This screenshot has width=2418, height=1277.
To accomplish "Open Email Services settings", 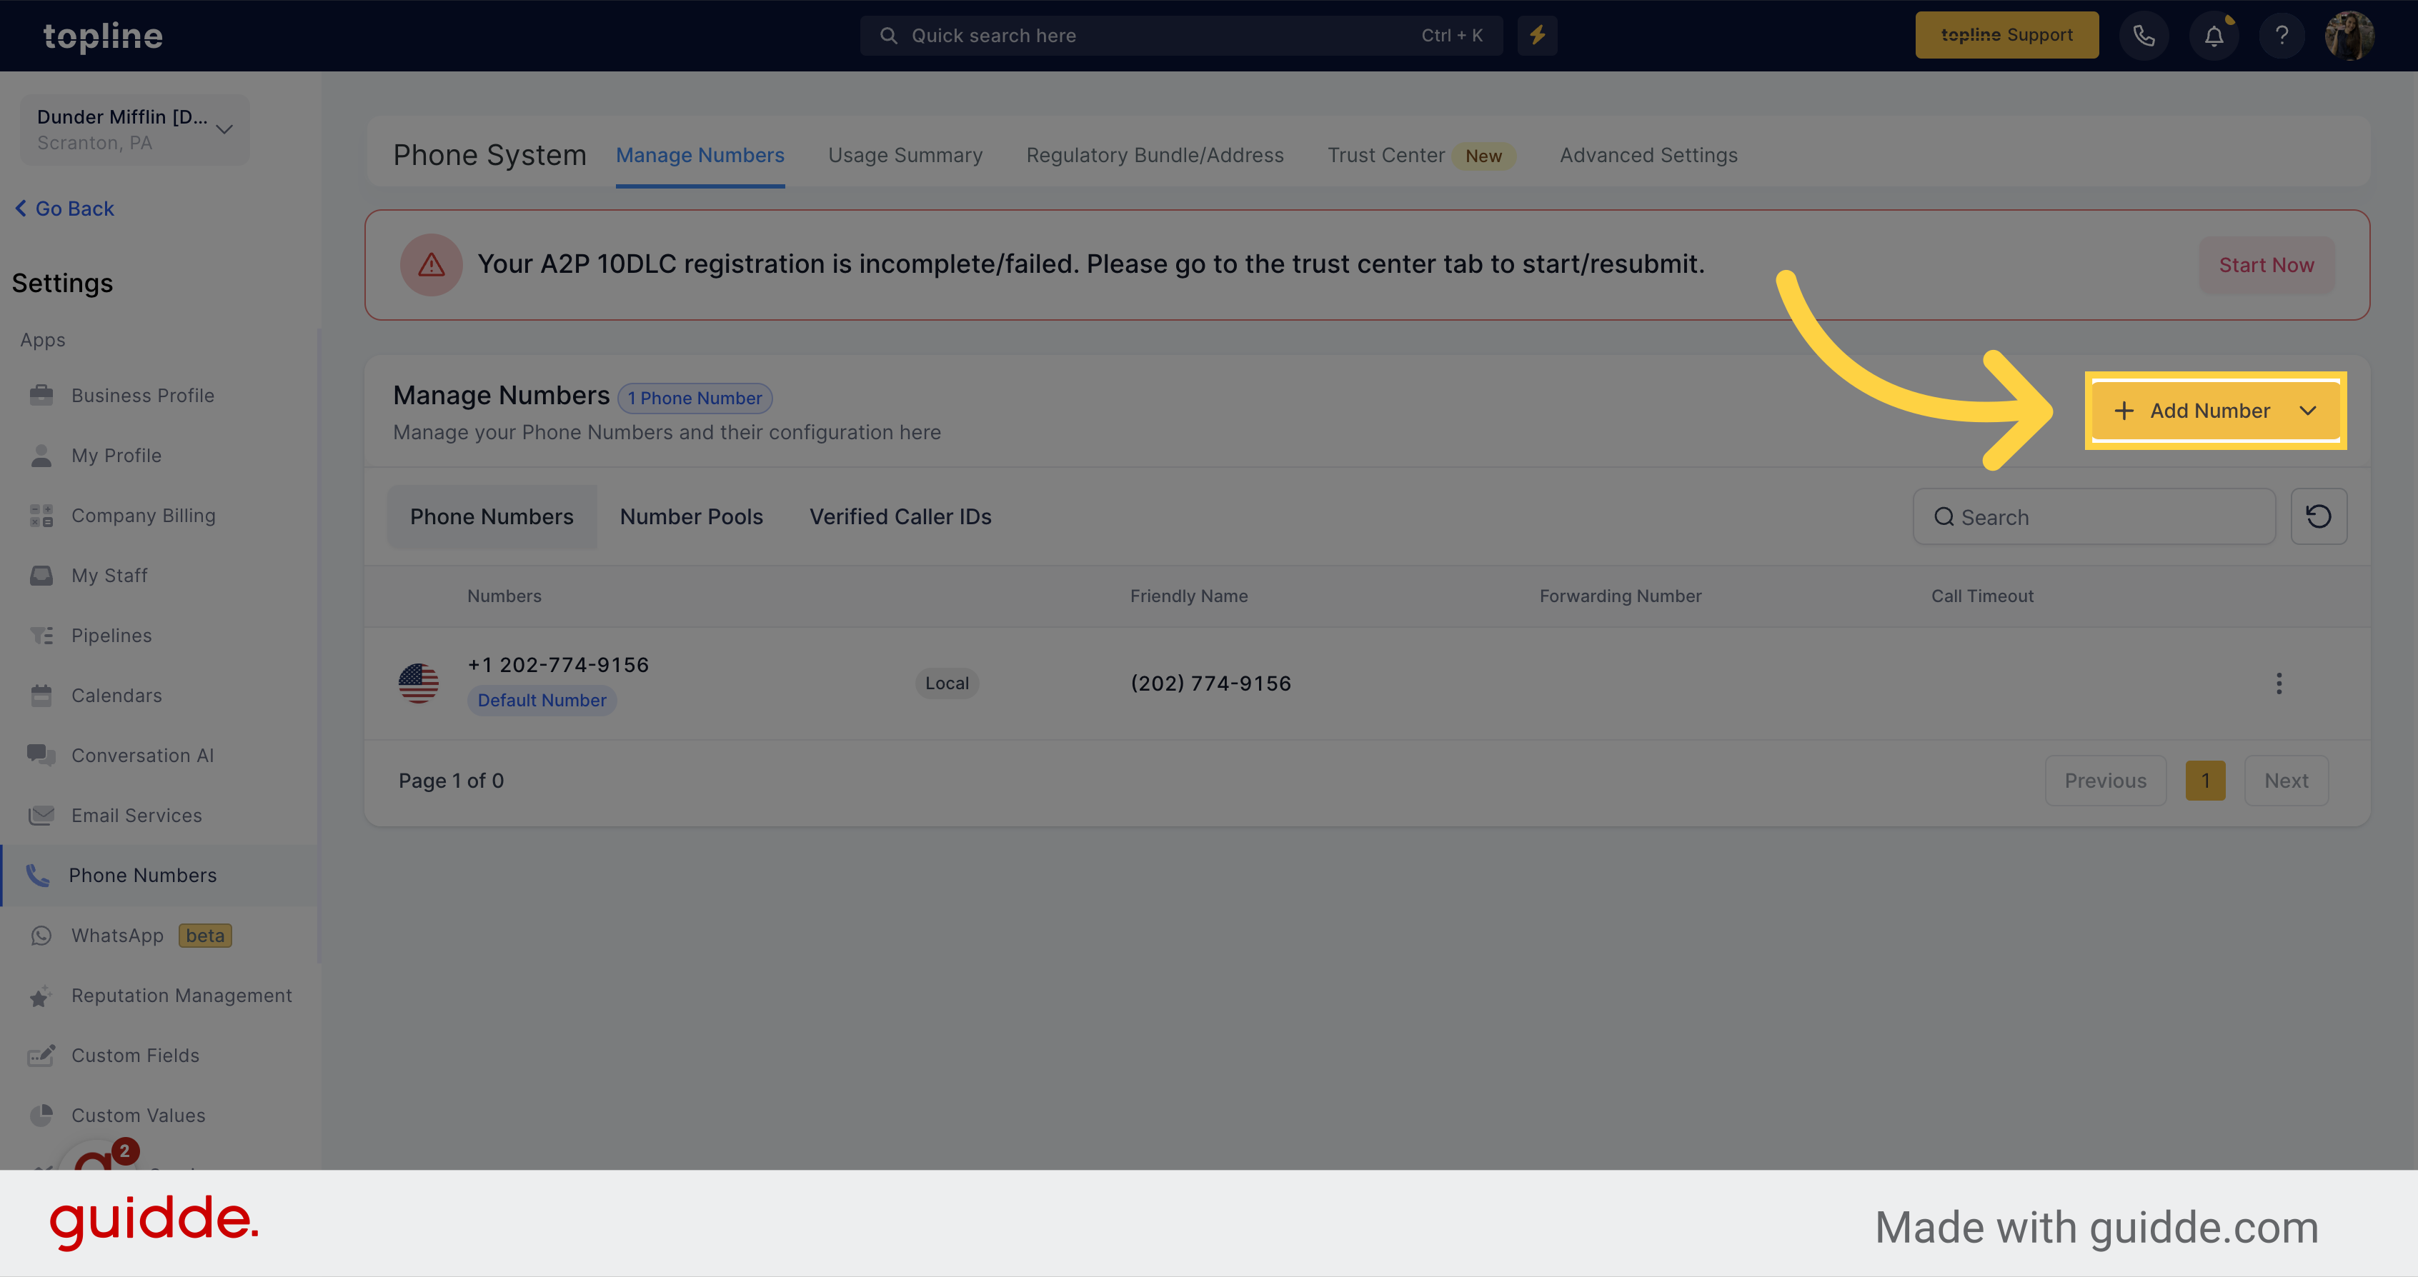I will (137, 816).
